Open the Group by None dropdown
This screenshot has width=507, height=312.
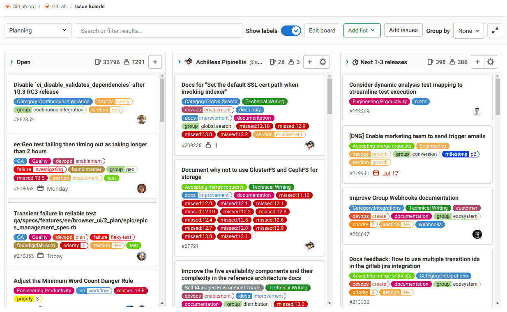click(468, 30)
